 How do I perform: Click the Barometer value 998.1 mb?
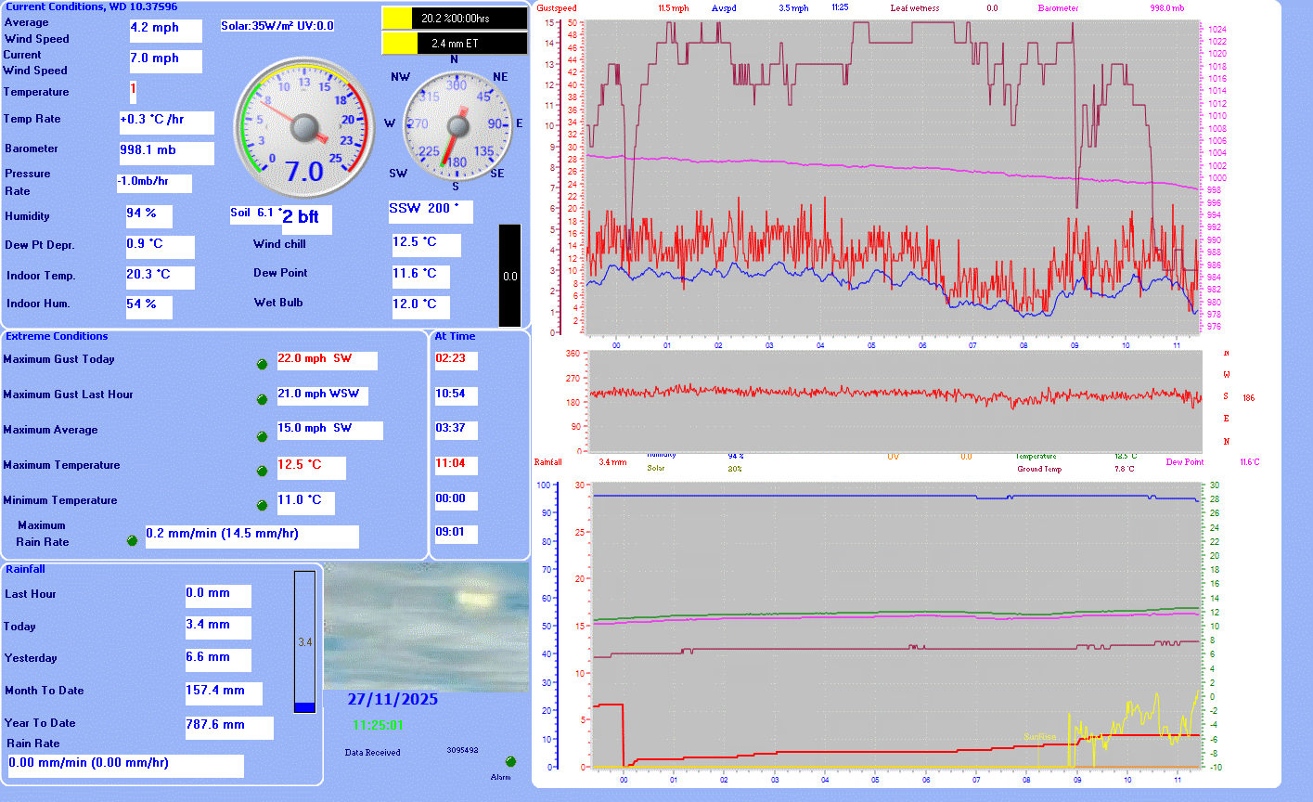(166, 151)
